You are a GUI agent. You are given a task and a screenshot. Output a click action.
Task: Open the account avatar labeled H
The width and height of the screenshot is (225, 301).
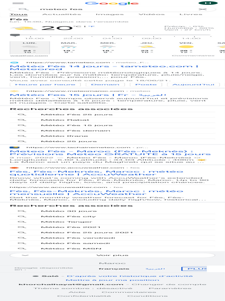pos(208,3)
